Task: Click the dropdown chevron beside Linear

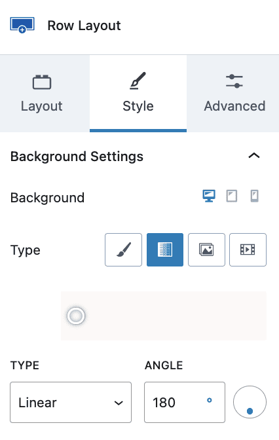Action: (x=119, y=403)
